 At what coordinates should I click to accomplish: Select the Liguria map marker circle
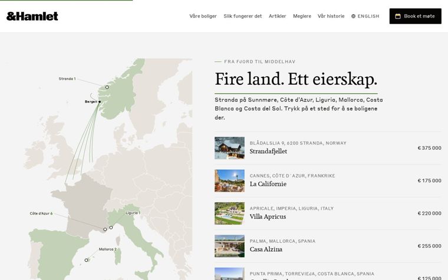[111, 228]
